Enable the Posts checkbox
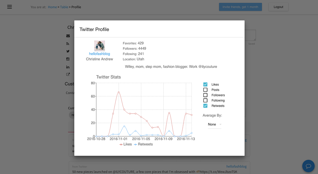The width and height of the screenshot is (318, 174). tap(205, 90)
